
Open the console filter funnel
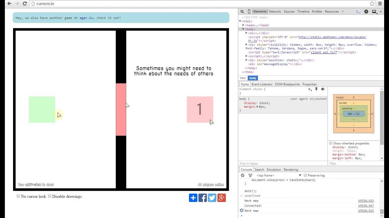(250, 175)
